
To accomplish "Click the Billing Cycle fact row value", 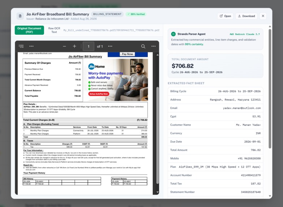I will pyautogui.click(x=239, y=91).
